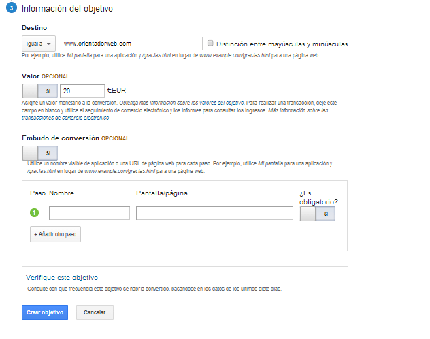The width and height of the screenshot is (430, 339).
Task: Click the €EUR currency label
Action: [116, 90]
